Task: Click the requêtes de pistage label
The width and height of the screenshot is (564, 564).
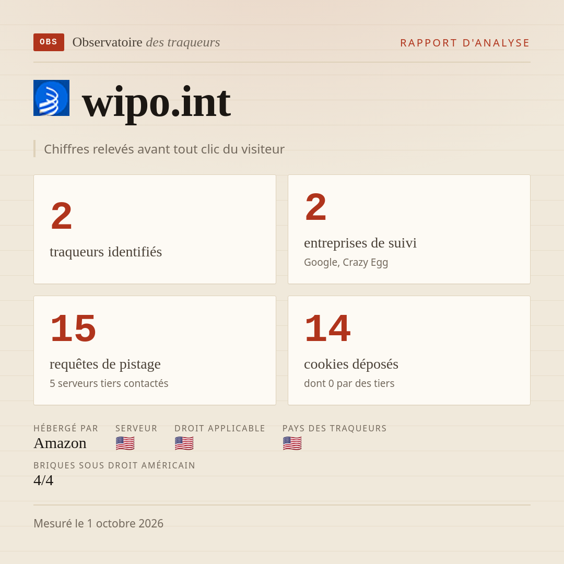Action: coord(105,364)
